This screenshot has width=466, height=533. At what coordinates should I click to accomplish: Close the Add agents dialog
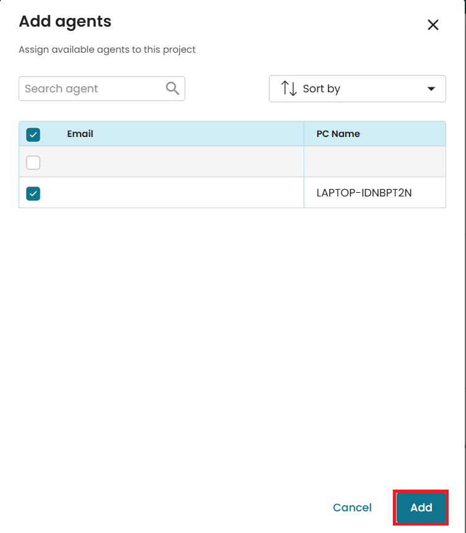(x=433, y=25)
